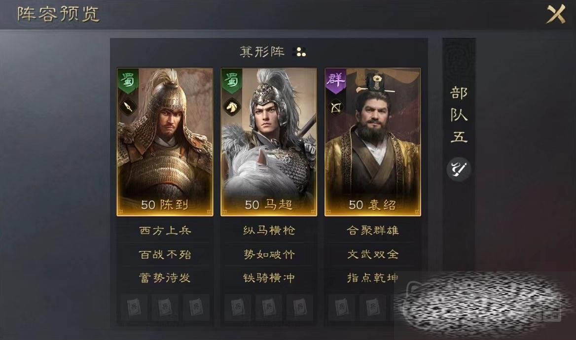Click middle tactics book slot under 马超
The height and width of the screenshot is (340, 576).
click(269, 307)
